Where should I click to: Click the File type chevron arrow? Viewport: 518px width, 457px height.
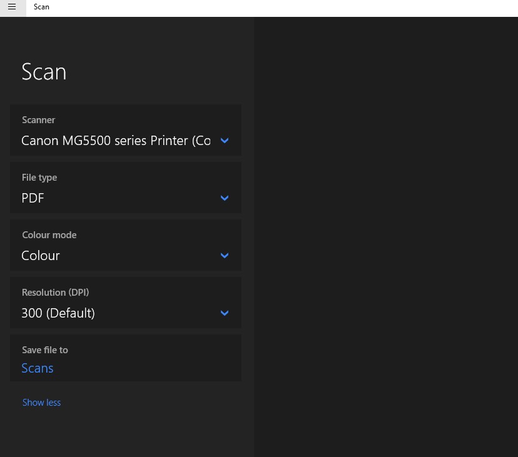point(225,198)
